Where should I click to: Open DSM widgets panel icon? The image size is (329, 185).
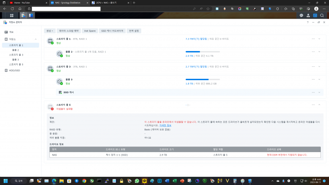point(315,16)
